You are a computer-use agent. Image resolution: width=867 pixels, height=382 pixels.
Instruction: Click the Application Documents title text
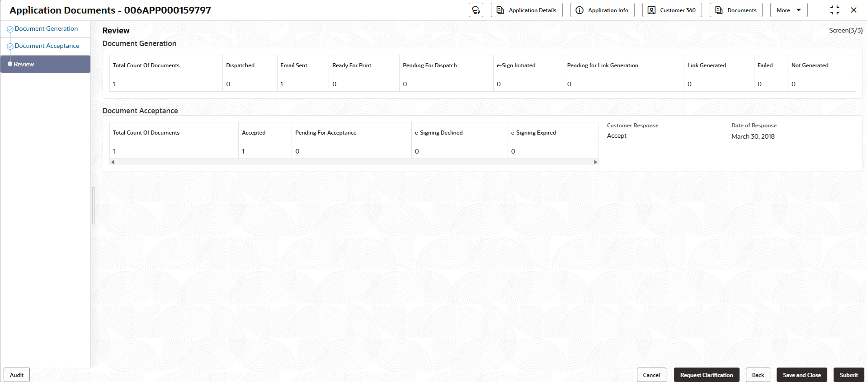pyautogui.click(x=110, y=10)
